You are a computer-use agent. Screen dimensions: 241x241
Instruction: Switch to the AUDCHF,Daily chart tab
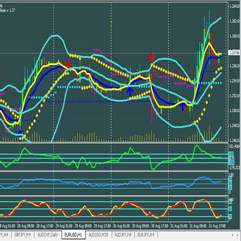(48, 234)
